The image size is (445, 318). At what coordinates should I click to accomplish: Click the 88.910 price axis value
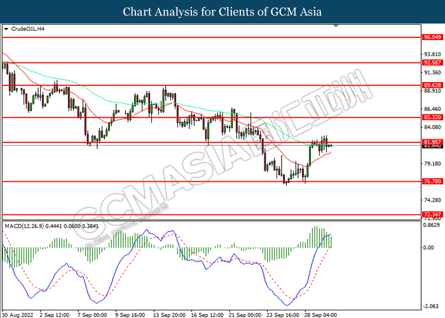[432, 91]
